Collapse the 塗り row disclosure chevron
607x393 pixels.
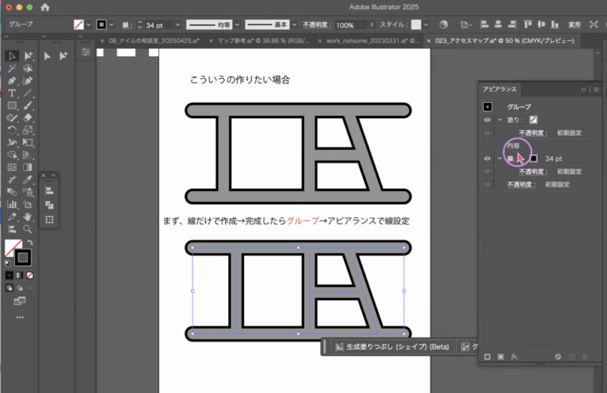tap(499, 120)
